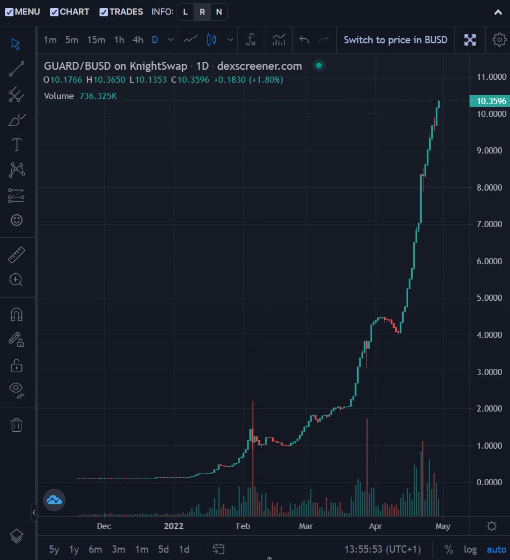Select the pitchfork drawing tool

tap(16, 94)
